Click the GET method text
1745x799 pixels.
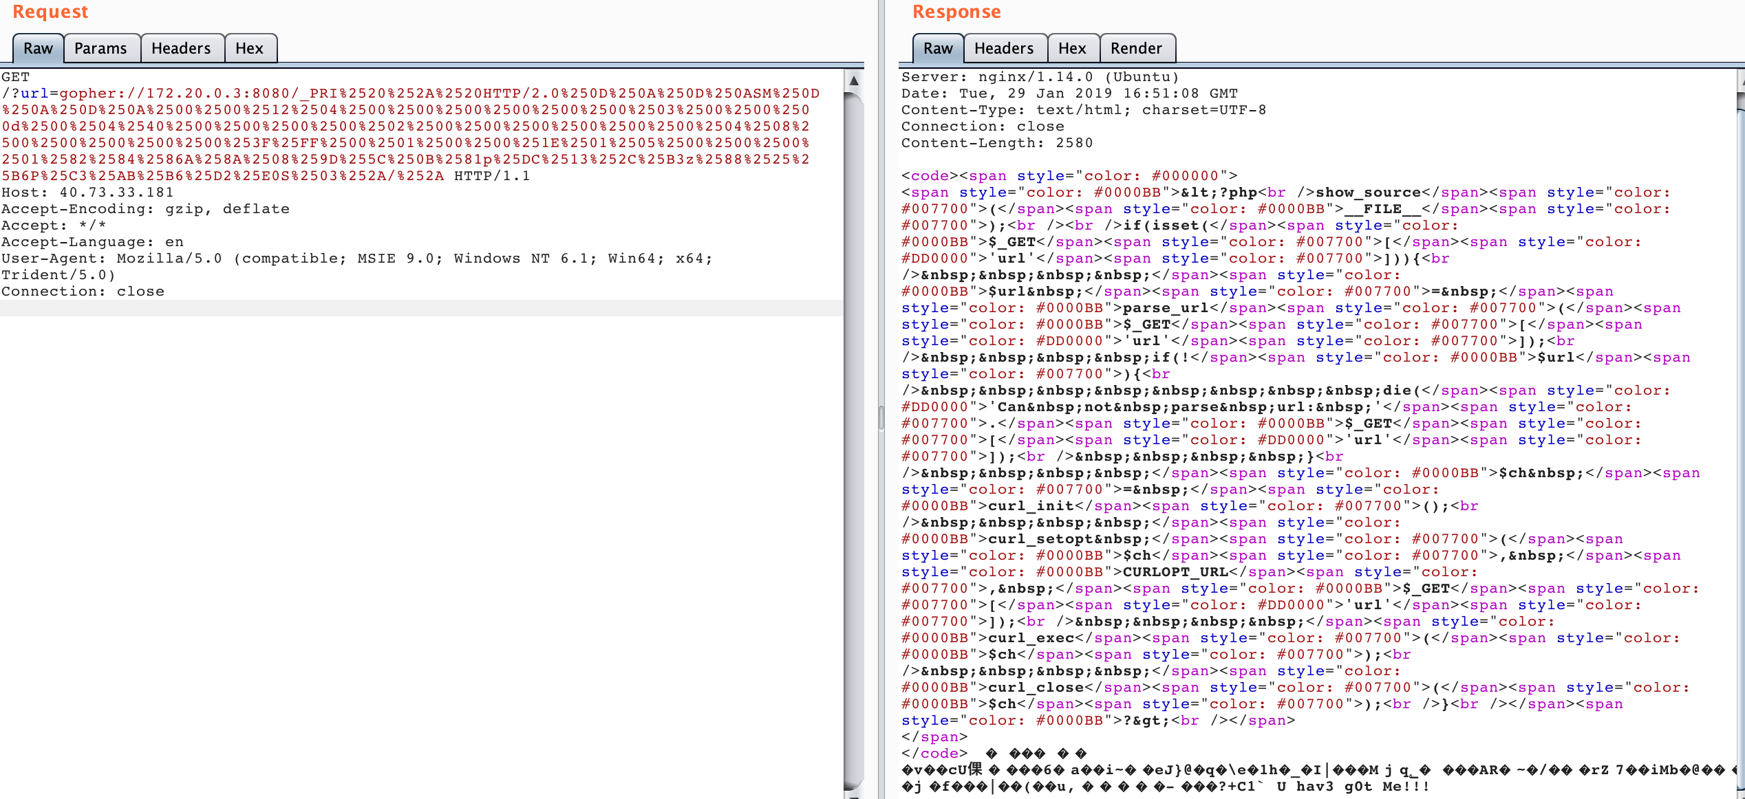coord(15,77)
